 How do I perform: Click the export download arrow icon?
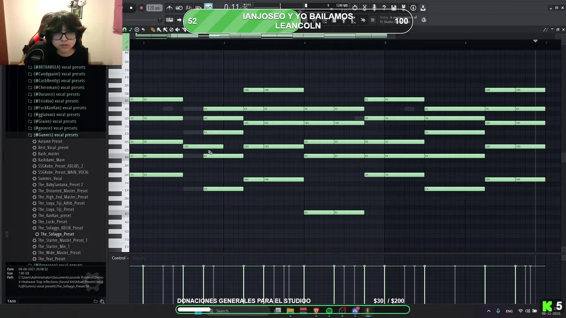(x=423, y=8)
